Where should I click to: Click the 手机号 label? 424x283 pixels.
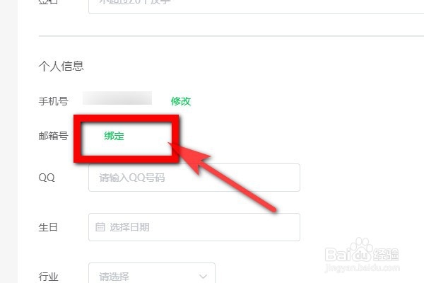[x=53, y=101]
